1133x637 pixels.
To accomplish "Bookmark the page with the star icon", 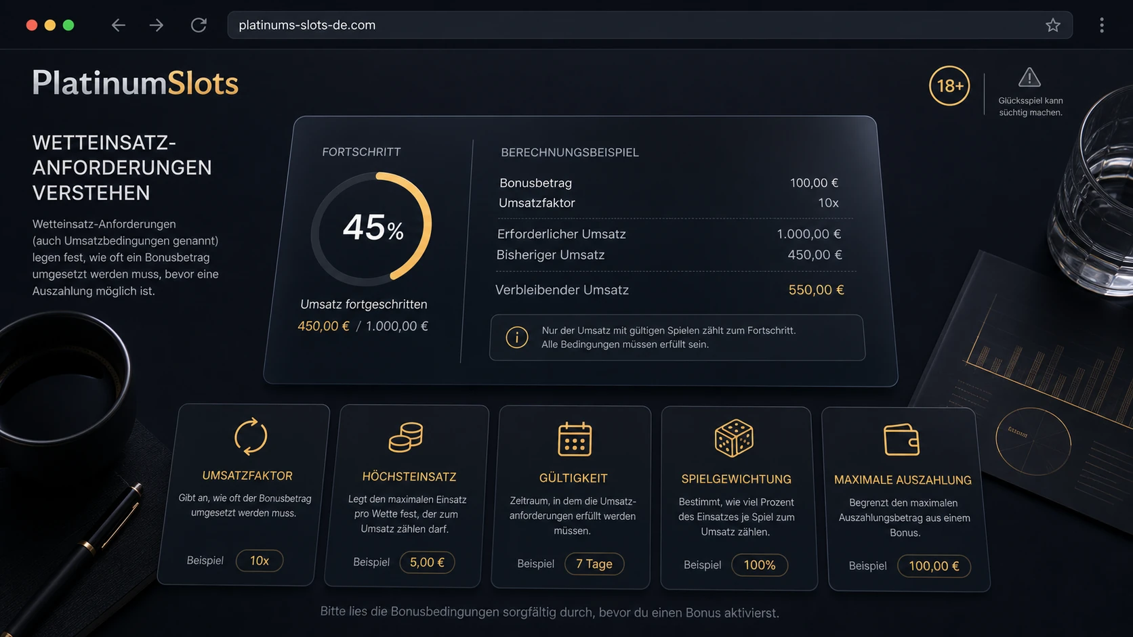I will [1052, 25].
